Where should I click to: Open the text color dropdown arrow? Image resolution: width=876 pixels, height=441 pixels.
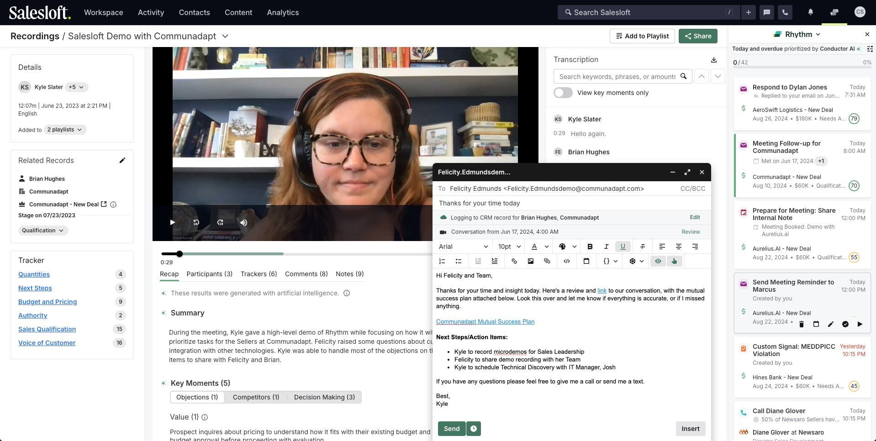[547, 247]
